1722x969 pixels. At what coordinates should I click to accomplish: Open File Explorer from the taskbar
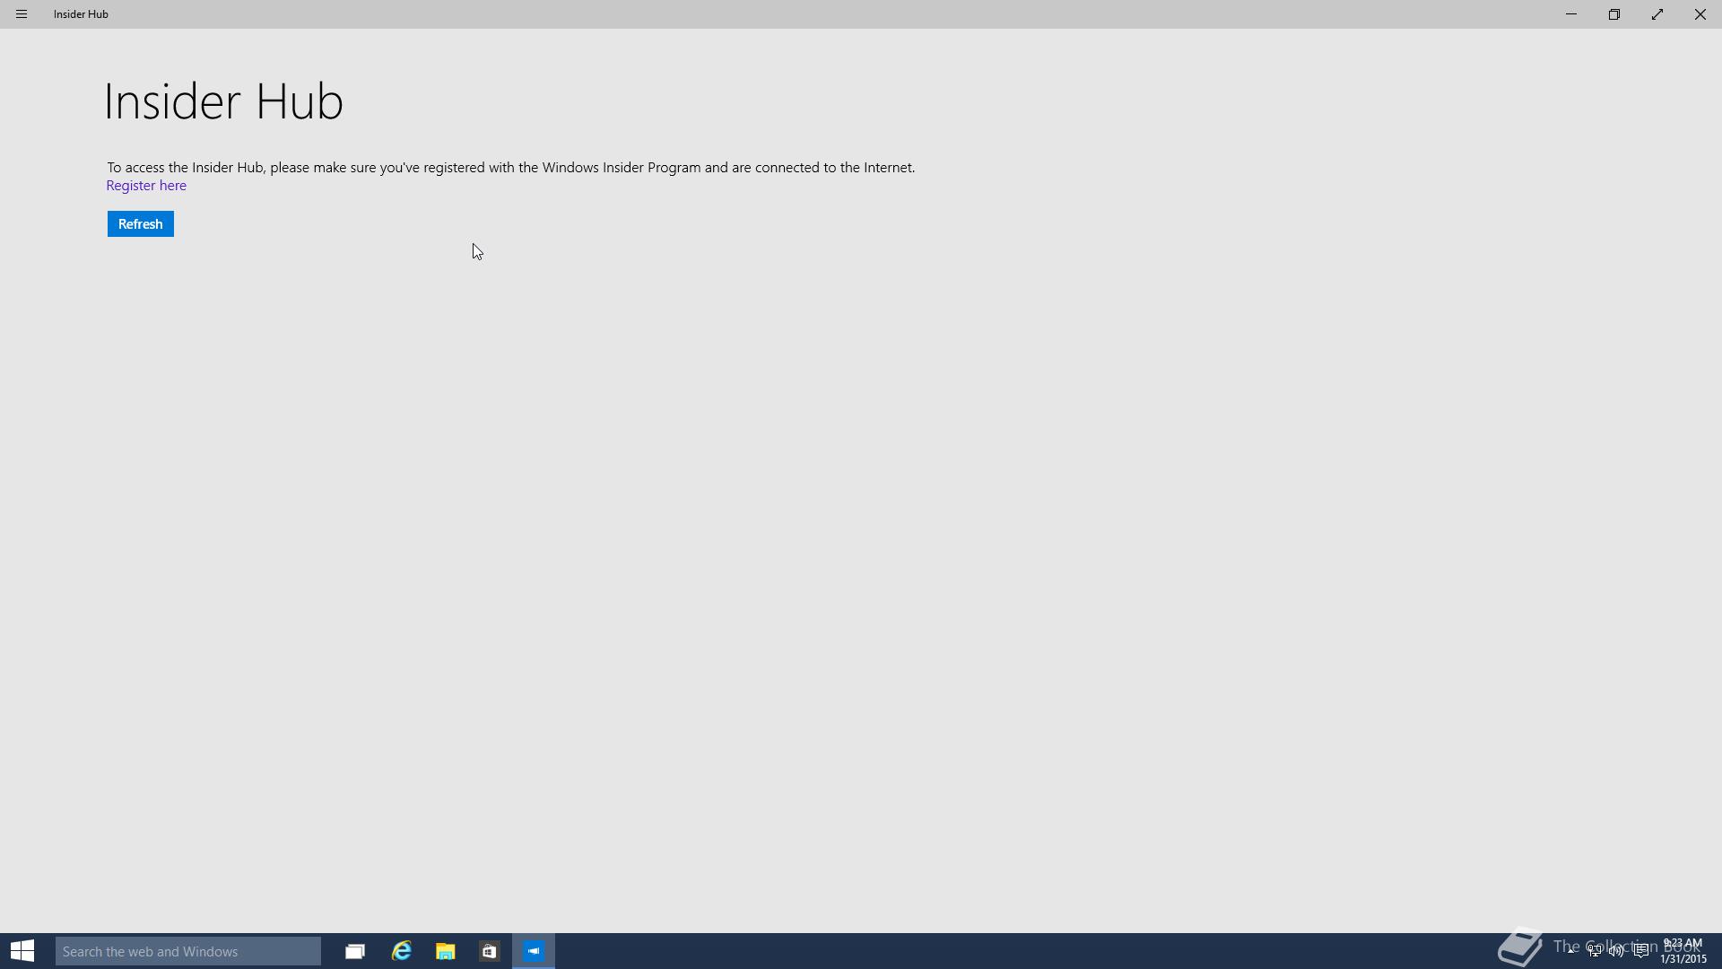[x=445, y=951]
